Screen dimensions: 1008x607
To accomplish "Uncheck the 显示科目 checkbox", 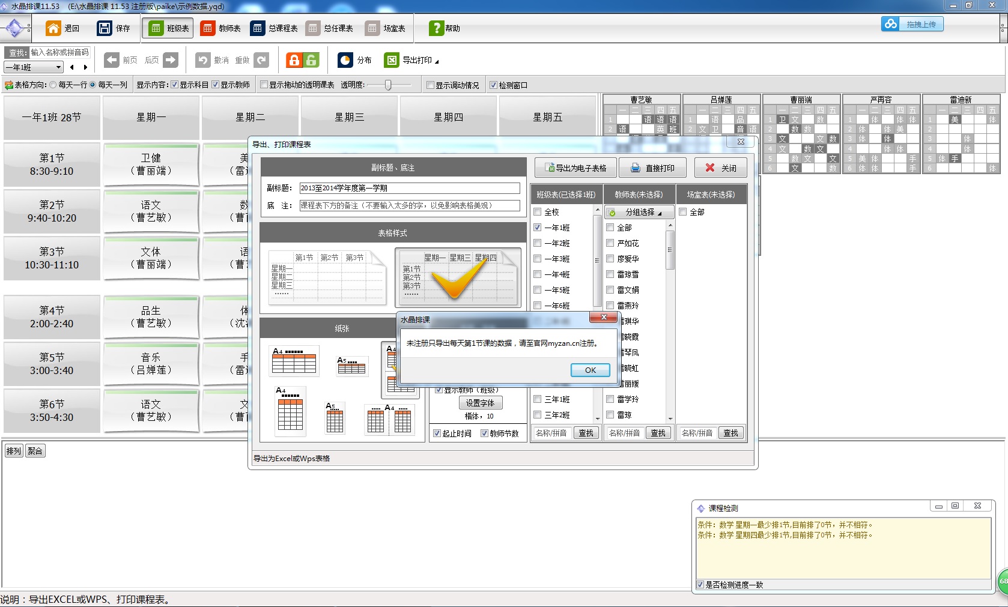I will (x=175, y=85).
